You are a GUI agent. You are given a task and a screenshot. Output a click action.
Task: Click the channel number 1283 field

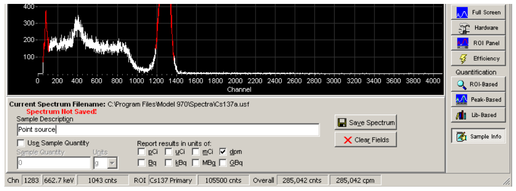tap(31, 180)
